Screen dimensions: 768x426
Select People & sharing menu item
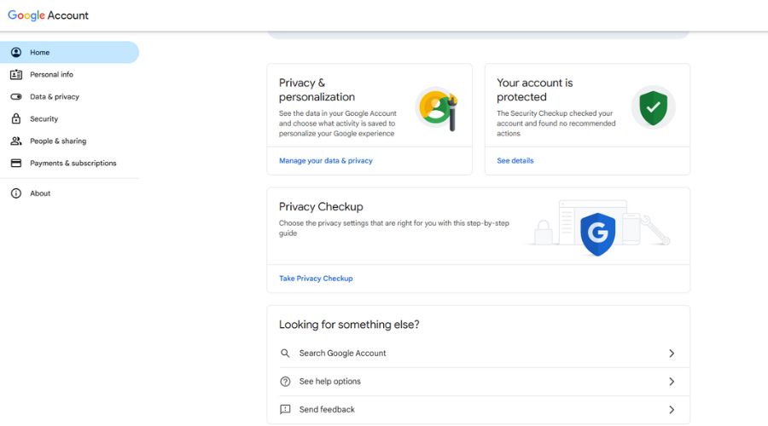coord(70,141)
